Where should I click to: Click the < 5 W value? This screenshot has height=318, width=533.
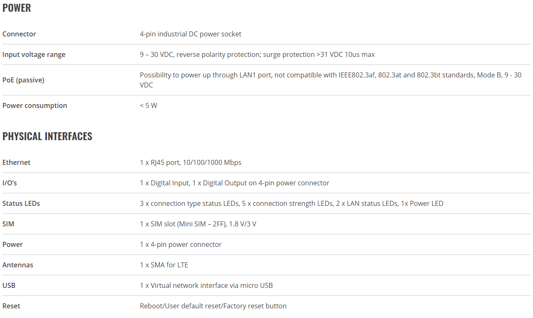pyautogui.click(x=148, y=105)
